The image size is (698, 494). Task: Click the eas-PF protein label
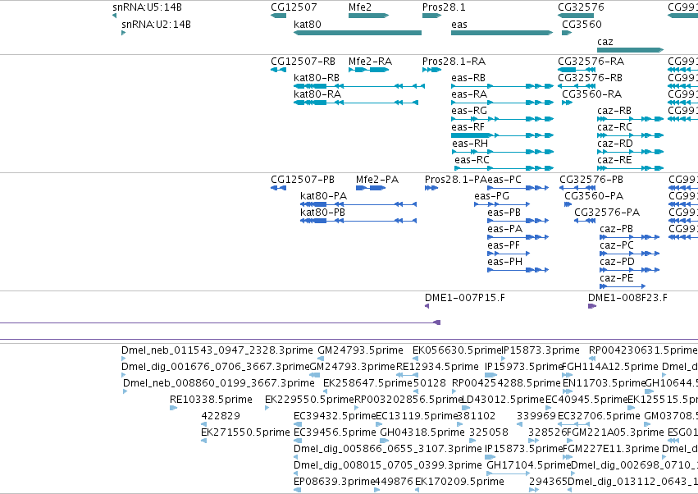click(x=504, y=245)
